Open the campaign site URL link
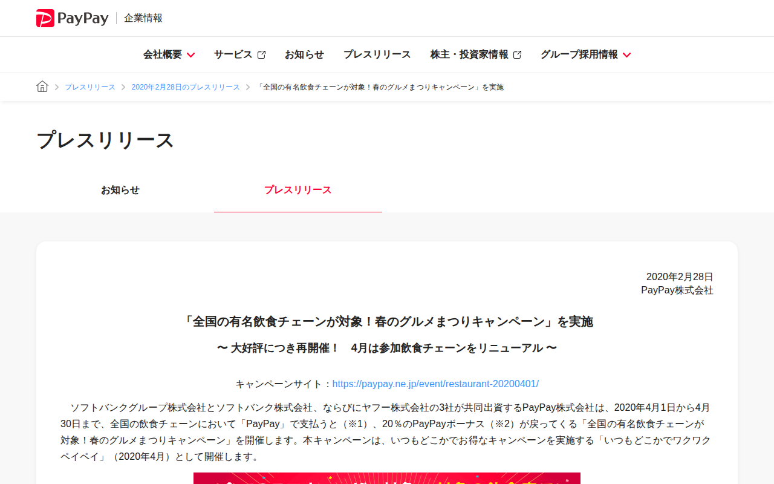This screenshot has height=484, width=774. (x=435, y=384)
